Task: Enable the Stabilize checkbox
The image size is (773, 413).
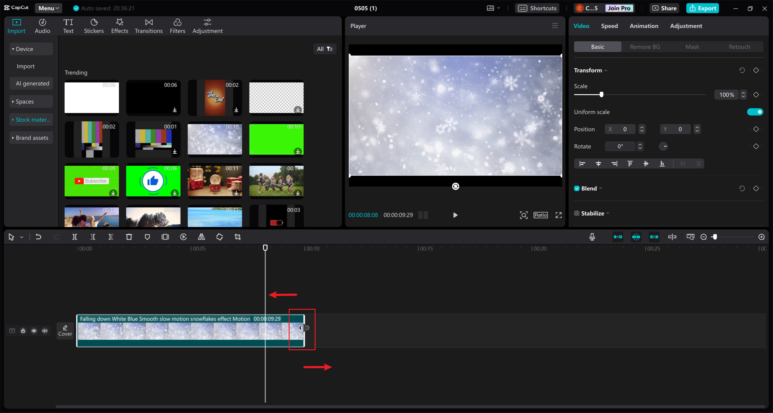Action: click(x=577, y=213)
